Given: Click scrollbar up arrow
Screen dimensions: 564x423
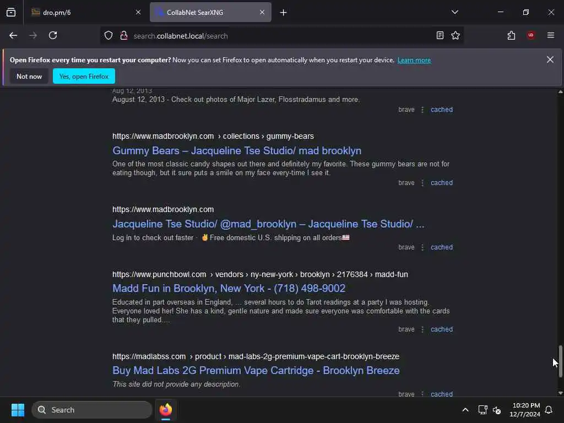Looking at the screenshot, I should point(560,92).
